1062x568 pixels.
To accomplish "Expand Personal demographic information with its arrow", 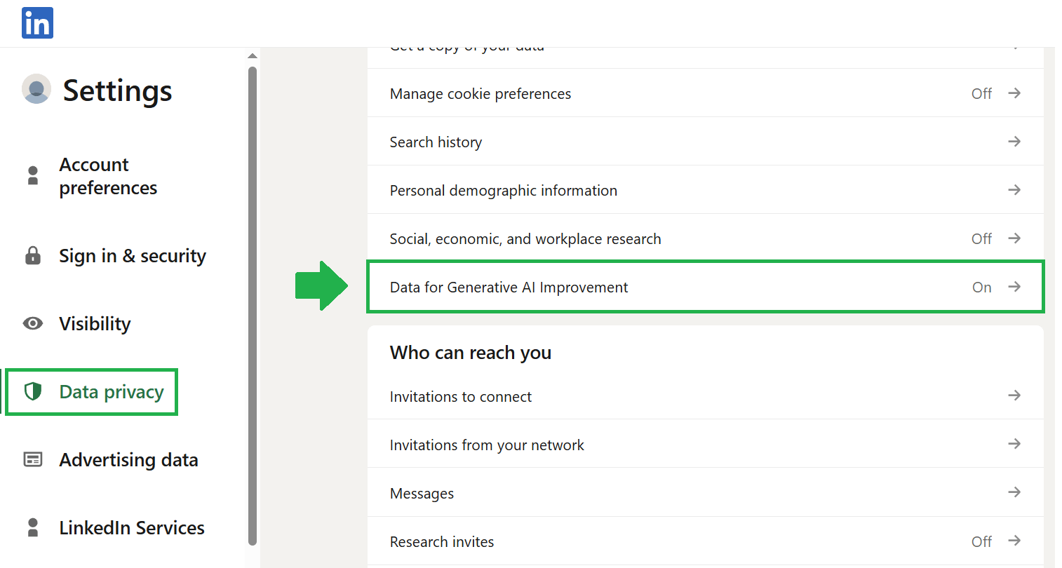I will click(x=1014, y=190).
